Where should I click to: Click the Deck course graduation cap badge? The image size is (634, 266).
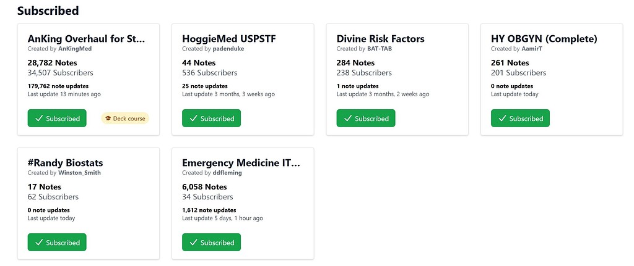(125, 118)
